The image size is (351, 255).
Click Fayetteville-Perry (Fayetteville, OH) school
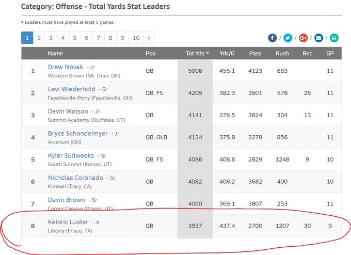coord(90,98)
